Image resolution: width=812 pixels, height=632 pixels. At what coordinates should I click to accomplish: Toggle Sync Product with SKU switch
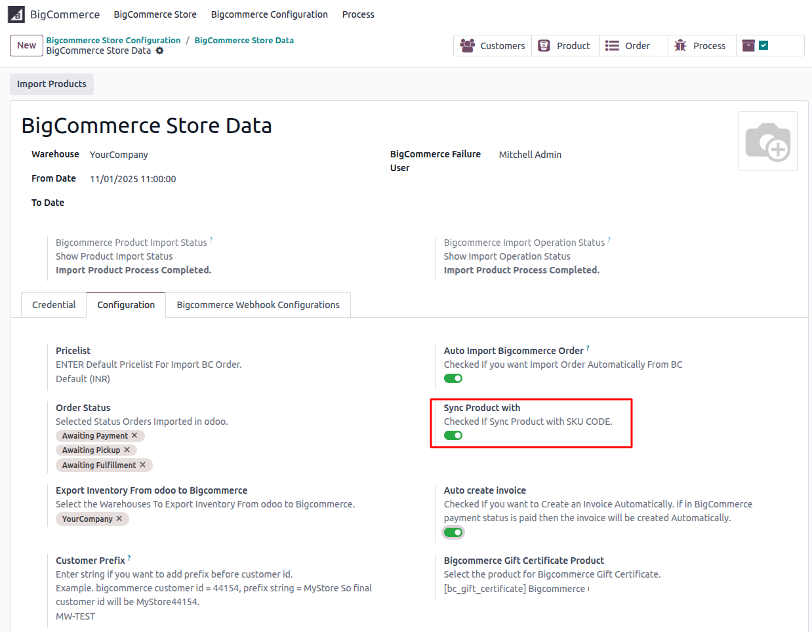453,435
